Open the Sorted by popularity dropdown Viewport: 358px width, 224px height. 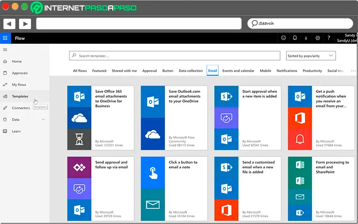[311, 56]
